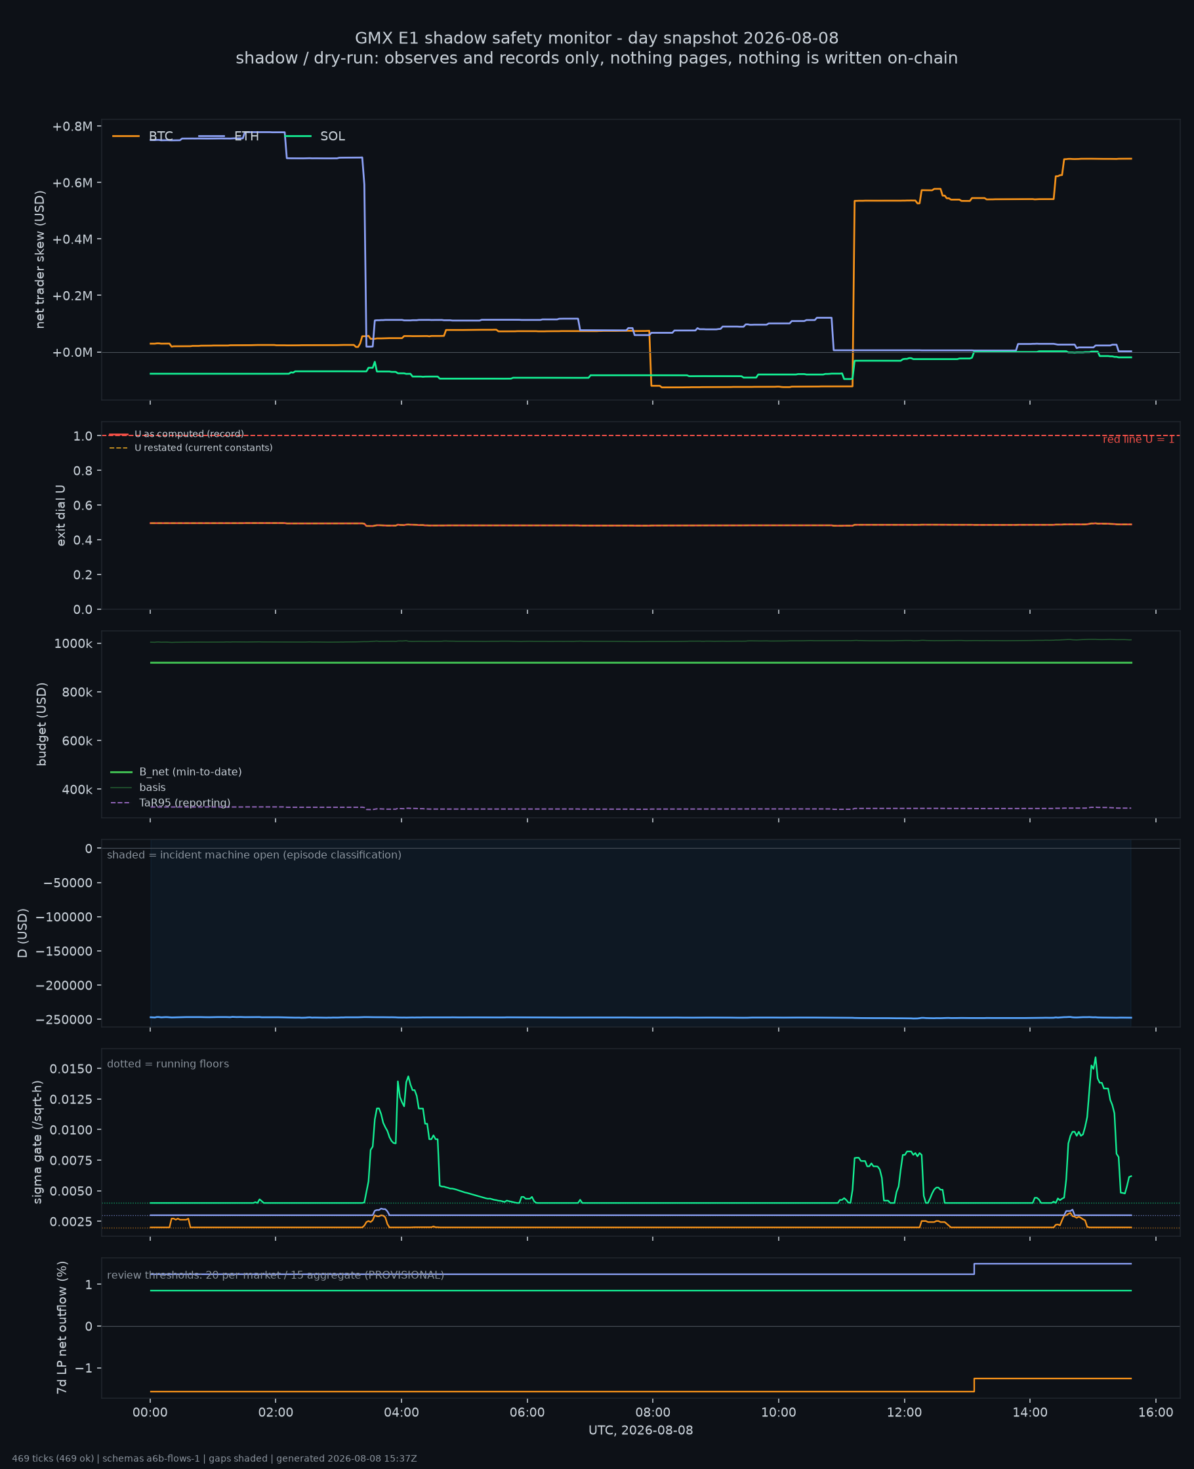Click the "basis" legend entry
Viewport: 1194px width, 1469px height.
(152, 787)
